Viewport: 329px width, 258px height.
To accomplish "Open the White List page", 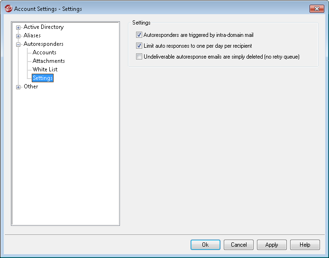I will click(45, 69).
